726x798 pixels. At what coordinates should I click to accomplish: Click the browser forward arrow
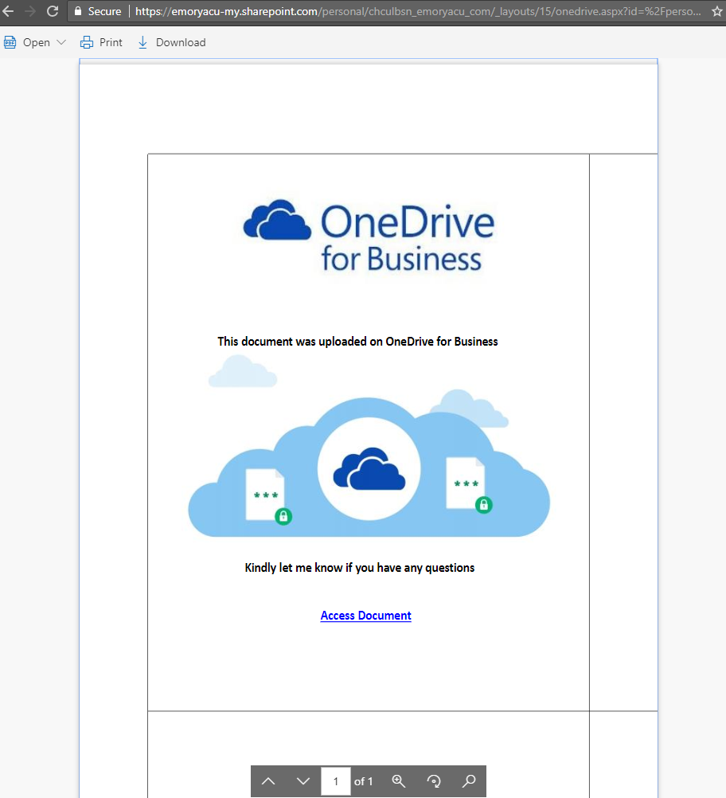click(30, 11)
